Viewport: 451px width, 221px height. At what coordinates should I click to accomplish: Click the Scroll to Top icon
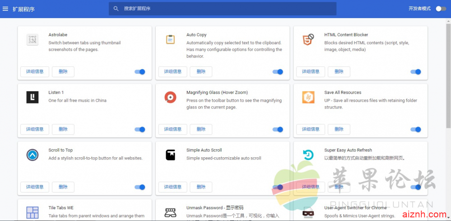click(x=32, y=155)
